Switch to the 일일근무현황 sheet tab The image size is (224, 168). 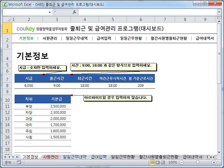tap(123, 157)
